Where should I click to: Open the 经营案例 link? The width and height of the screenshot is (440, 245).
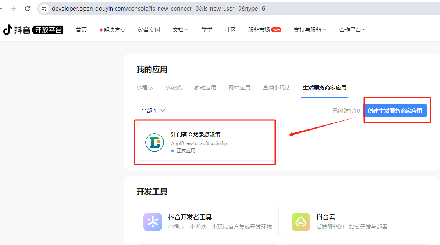(x=149, y=30)
